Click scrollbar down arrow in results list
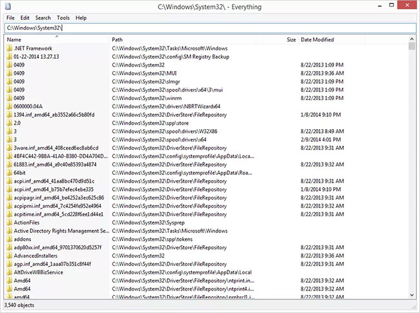Image resolution: width=420 pixels, height=313 pixels. [x=412, y=295]
